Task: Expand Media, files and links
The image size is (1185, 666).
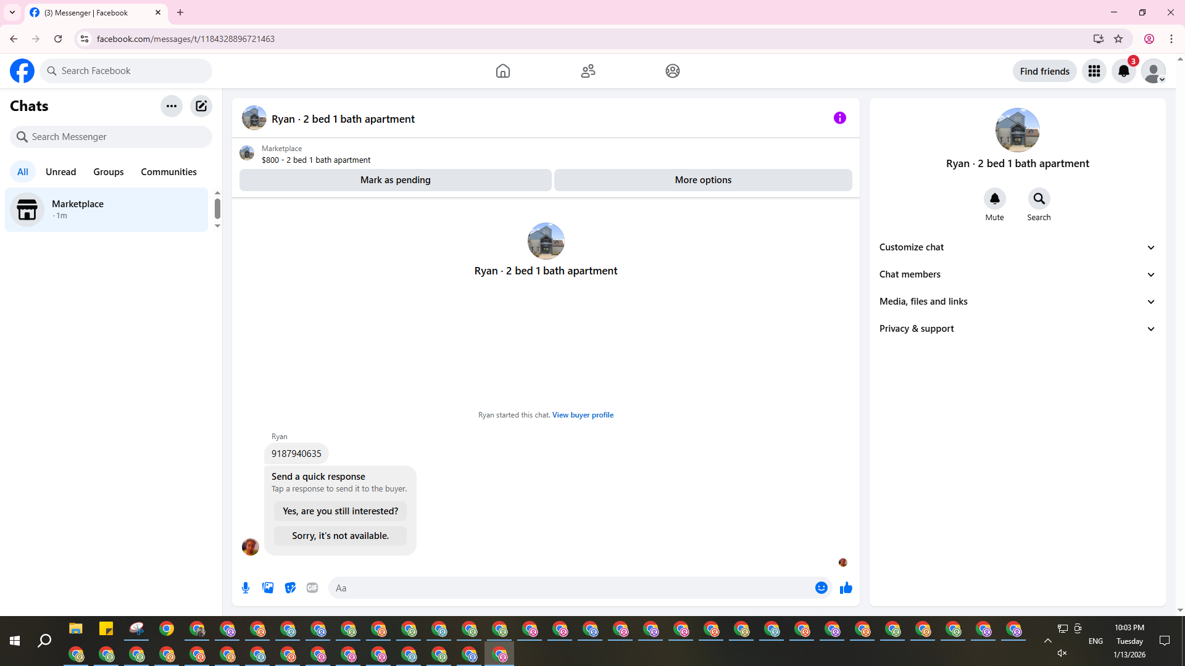Action: (x=1017, y=302)
